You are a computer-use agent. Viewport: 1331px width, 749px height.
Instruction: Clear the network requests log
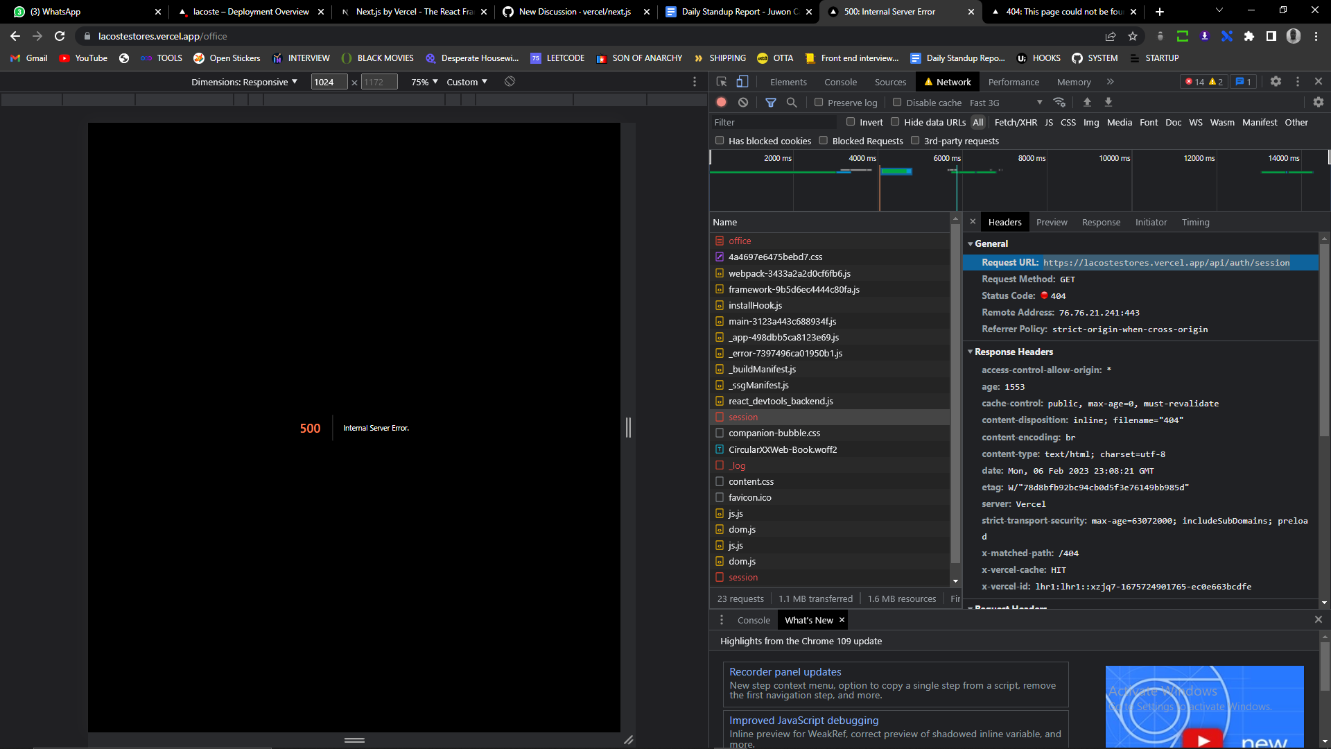[743, 102]
